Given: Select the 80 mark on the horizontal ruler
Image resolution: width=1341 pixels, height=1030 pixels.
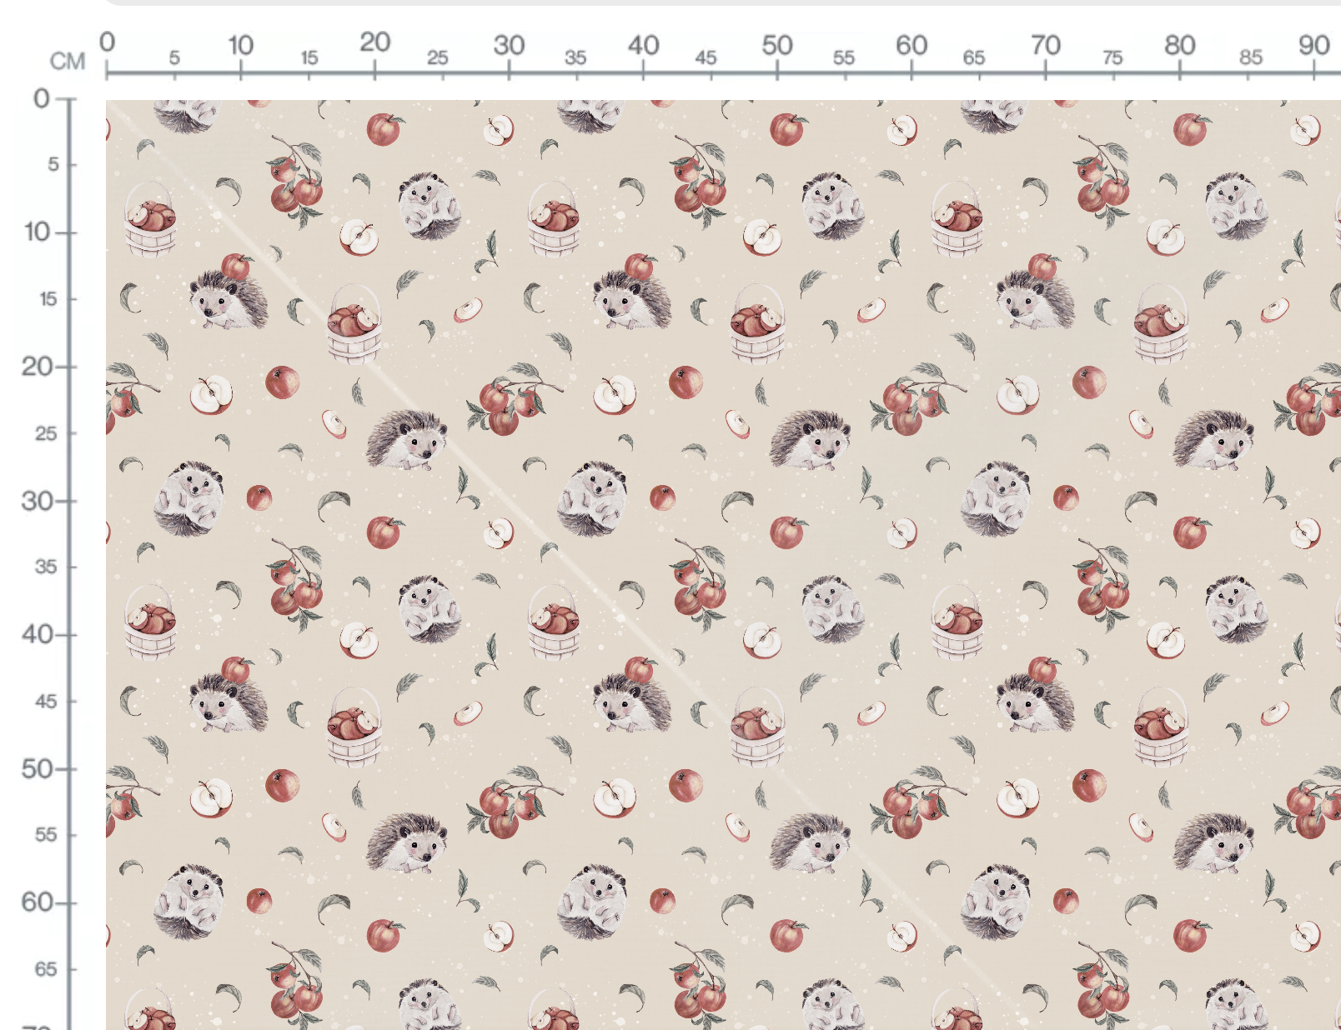Looking at the screenshot, I should (1180, 44).
